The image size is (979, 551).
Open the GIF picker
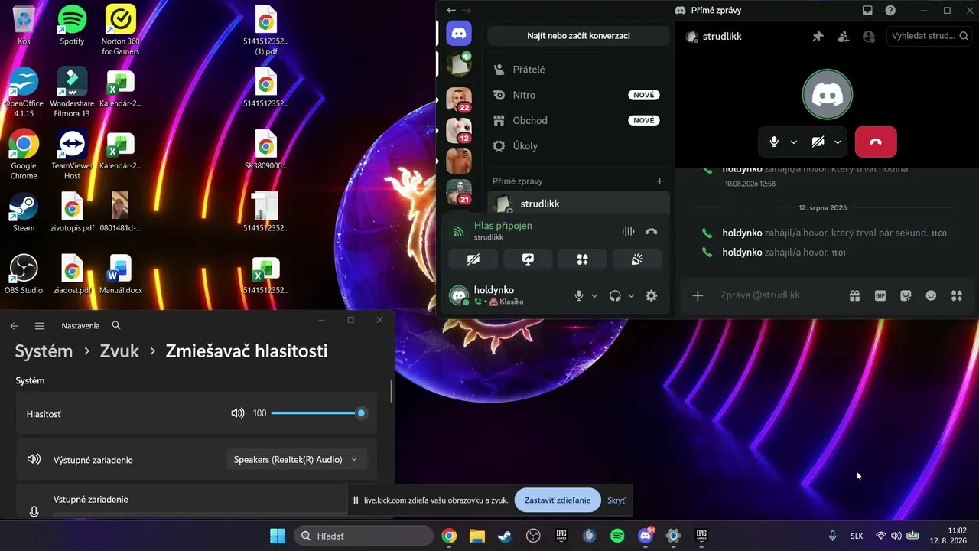tap(880, 295)
